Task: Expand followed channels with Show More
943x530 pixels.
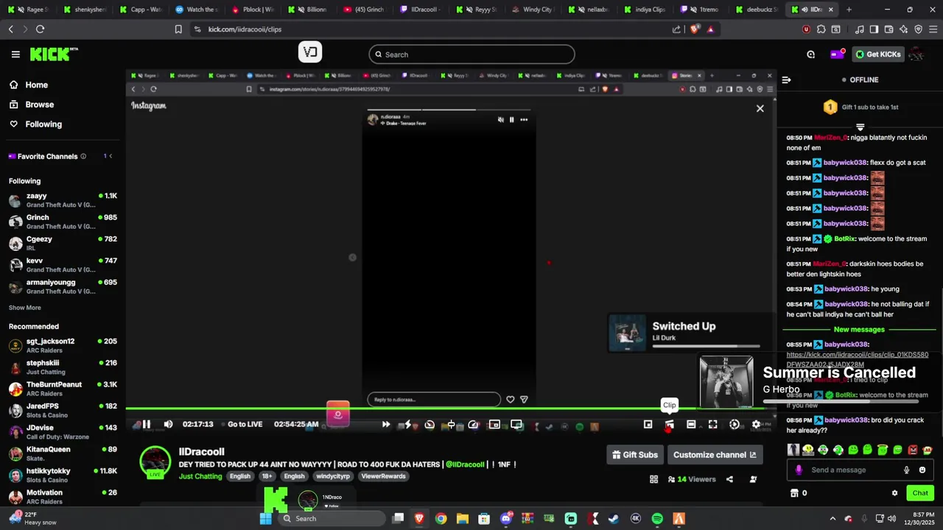Action: [25, 308]
